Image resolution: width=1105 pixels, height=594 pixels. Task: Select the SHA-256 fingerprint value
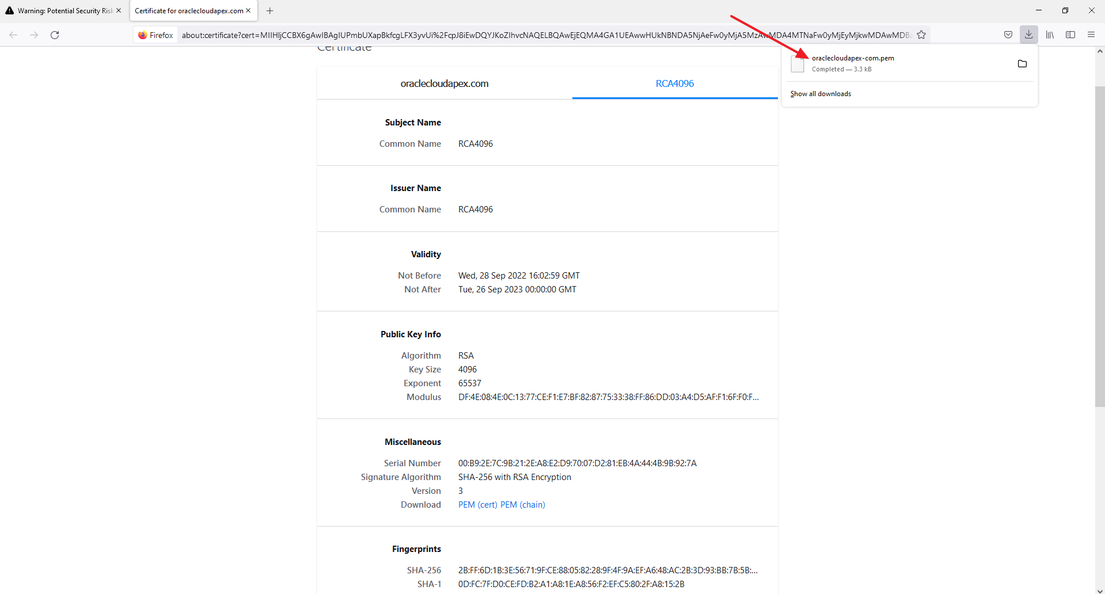[x=608, y=570]
